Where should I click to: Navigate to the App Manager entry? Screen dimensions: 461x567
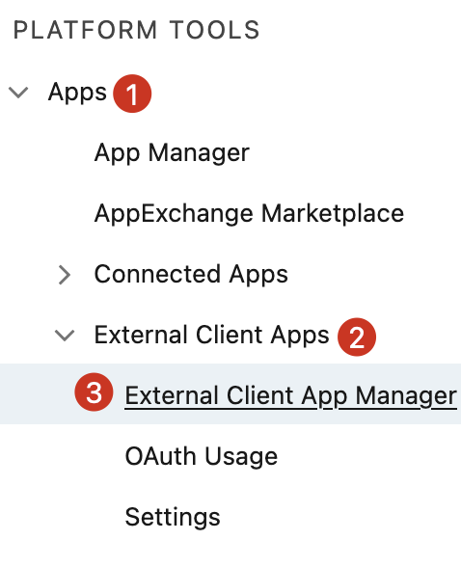coord(172,153)
